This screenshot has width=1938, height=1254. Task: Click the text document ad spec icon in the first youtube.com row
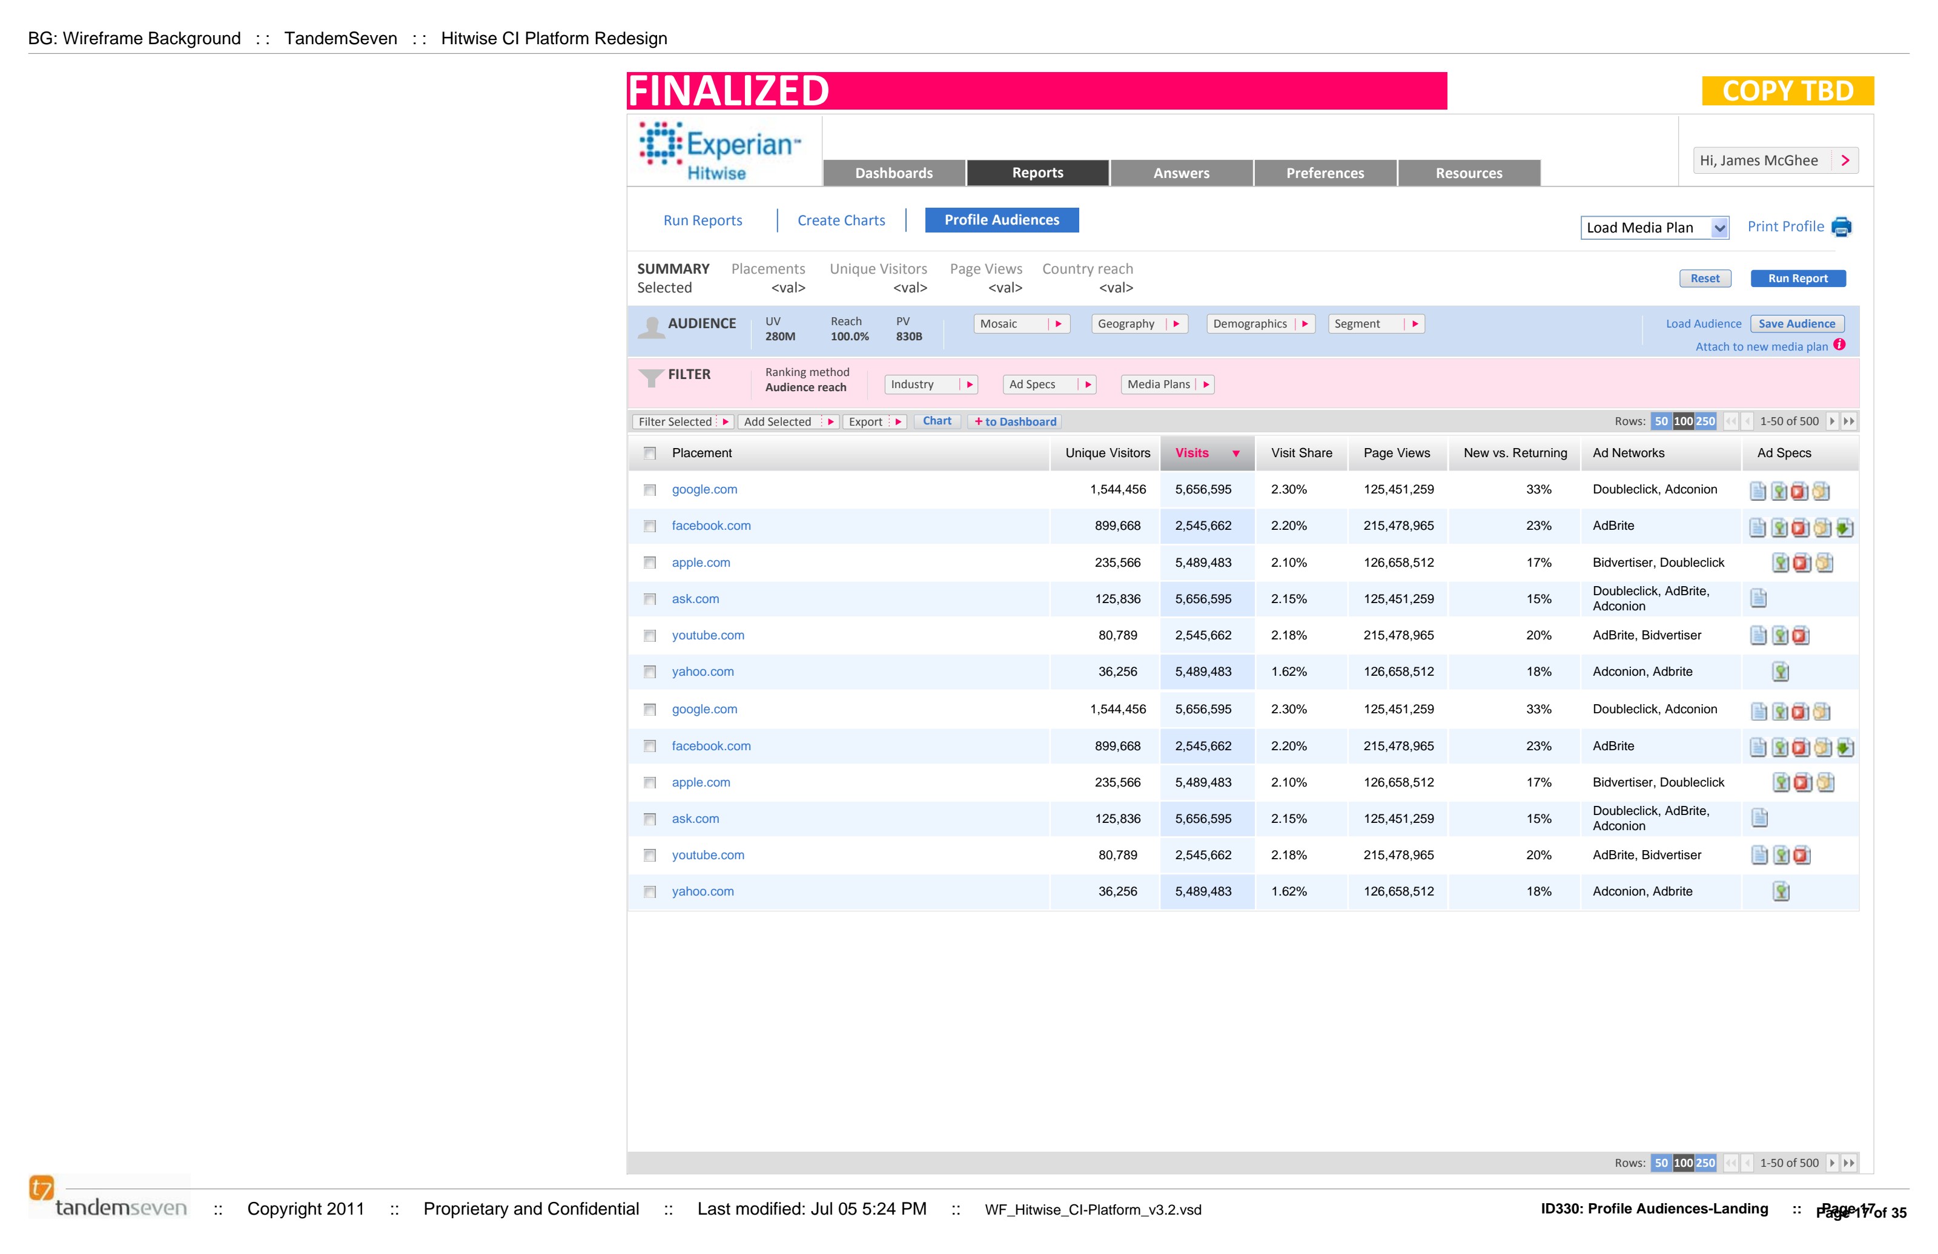[1759, 636]
